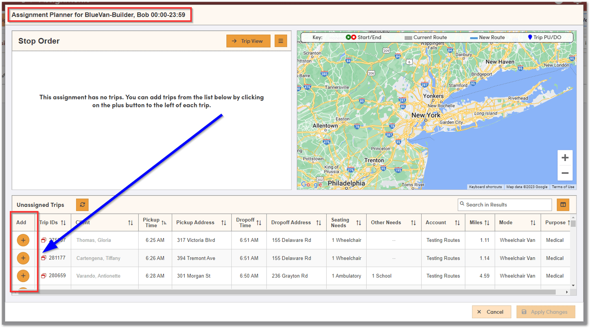590x328 pixels.
Task: Zoom in on the map
Action: coord(565,157)
